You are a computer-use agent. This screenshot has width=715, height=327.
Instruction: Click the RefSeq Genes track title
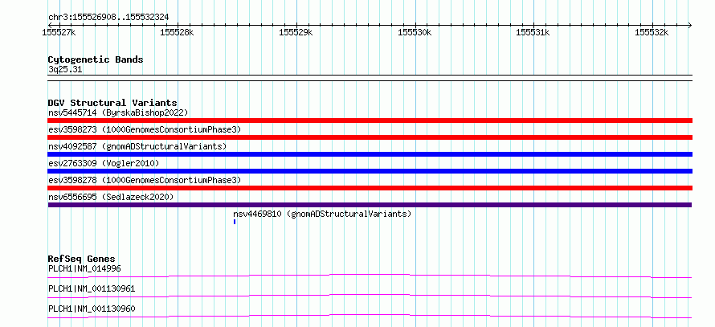click(82, 259)
